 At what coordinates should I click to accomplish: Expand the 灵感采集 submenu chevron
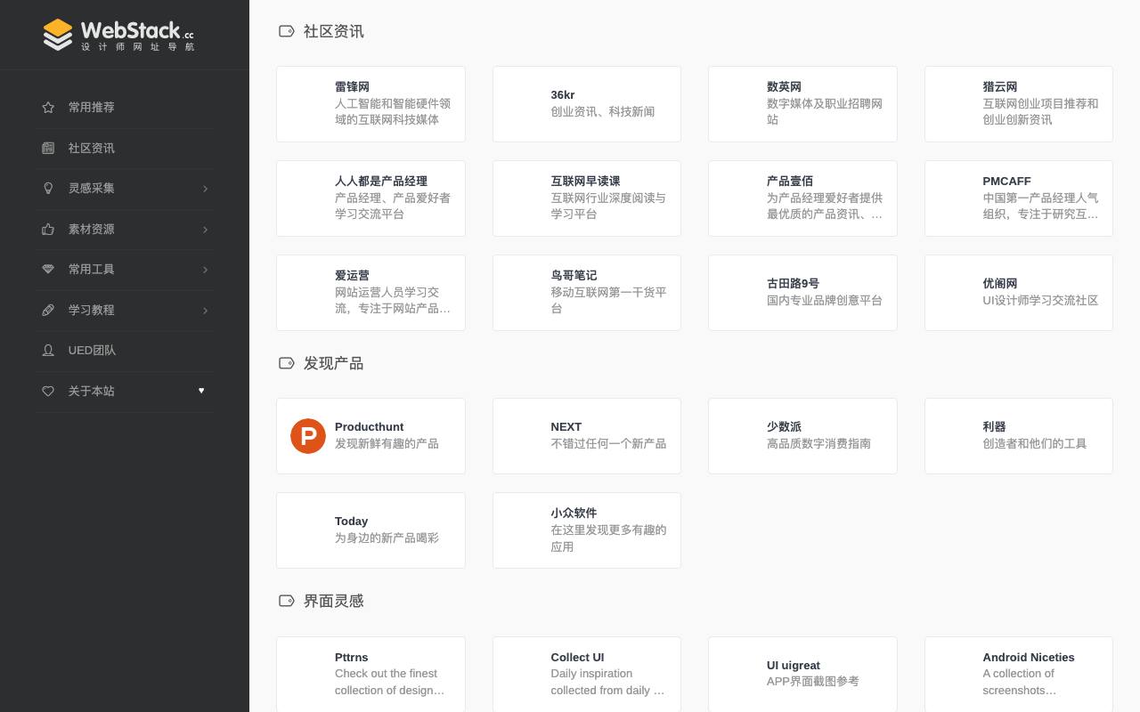tap(205, 189)
